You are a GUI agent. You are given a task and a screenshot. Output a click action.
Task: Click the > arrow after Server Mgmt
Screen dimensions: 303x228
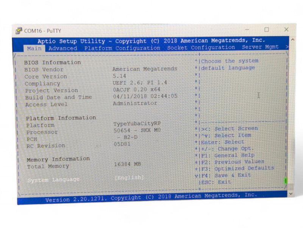287,47
